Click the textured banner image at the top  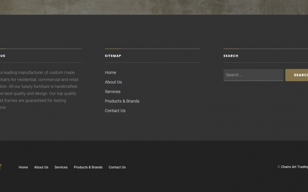point(154,7)
